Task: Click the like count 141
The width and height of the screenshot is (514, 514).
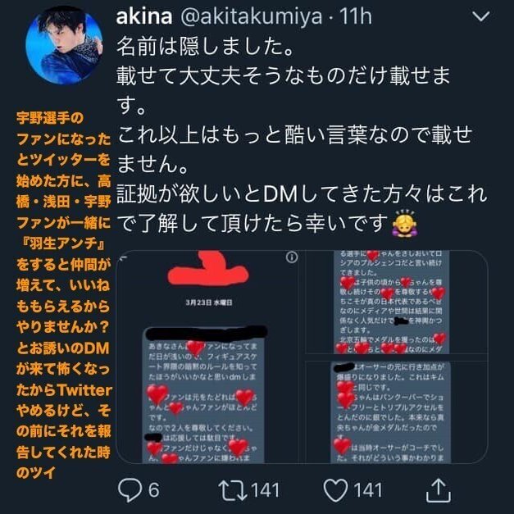Action: (368, 490)
